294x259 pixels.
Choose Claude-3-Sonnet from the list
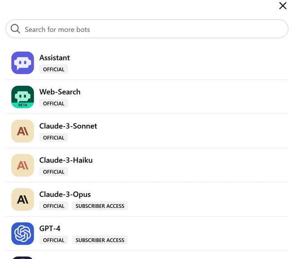coord(68,126)
